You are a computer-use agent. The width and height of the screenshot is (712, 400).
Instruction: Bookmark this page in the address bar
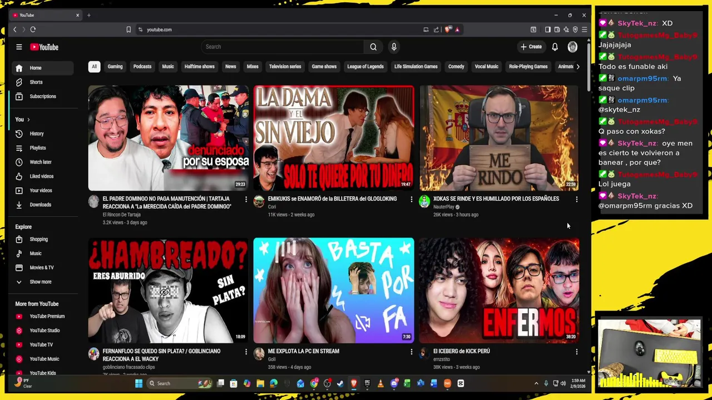(128, 29)
